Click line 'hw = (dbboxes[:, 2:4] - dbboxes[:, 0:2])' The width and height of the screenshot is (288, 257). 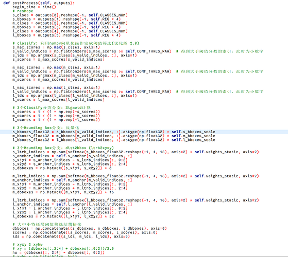pyautogui.click(x=58, y=253)
